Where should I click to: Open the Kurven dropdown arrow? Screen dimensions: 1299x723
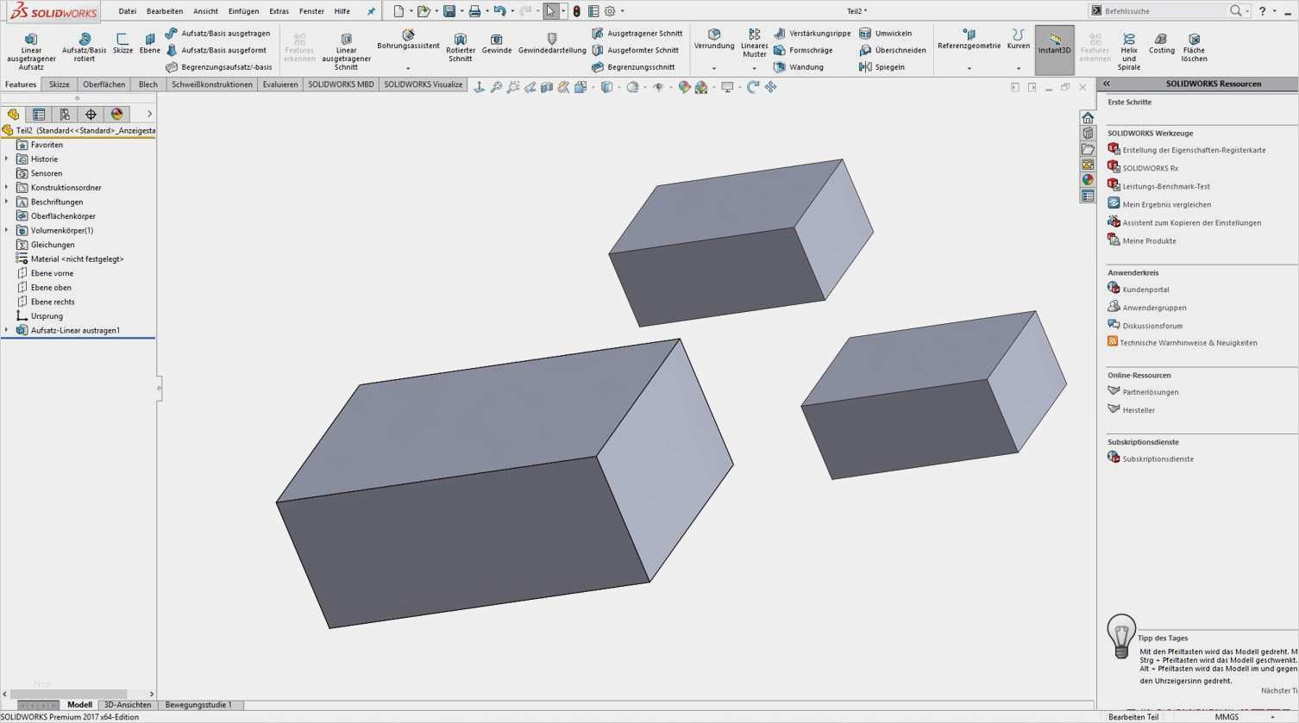tap(1018, 68)
